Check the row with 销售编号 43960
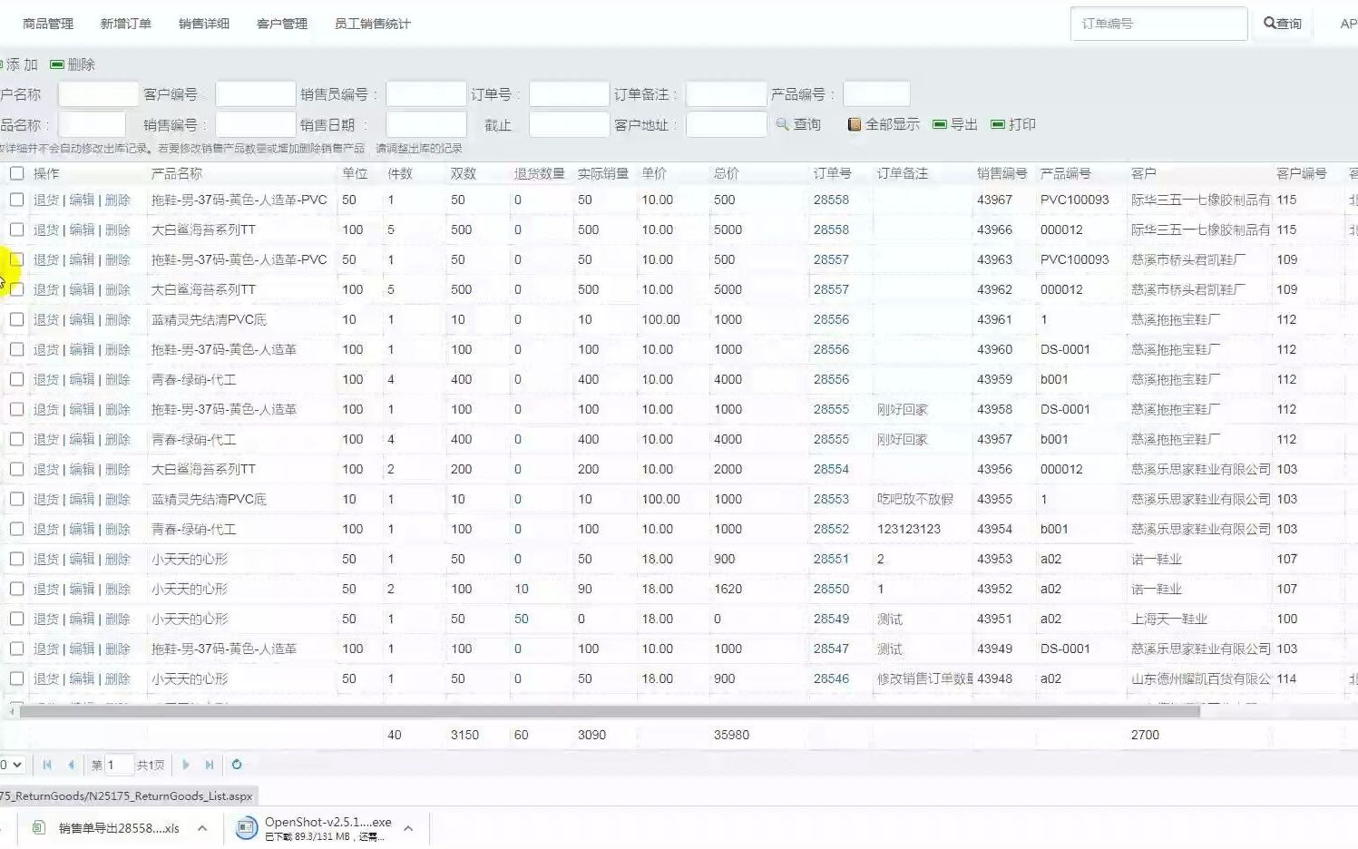The width and height of the screenshot is (1358, 849). pyautogui.click(x=16, y=349)
